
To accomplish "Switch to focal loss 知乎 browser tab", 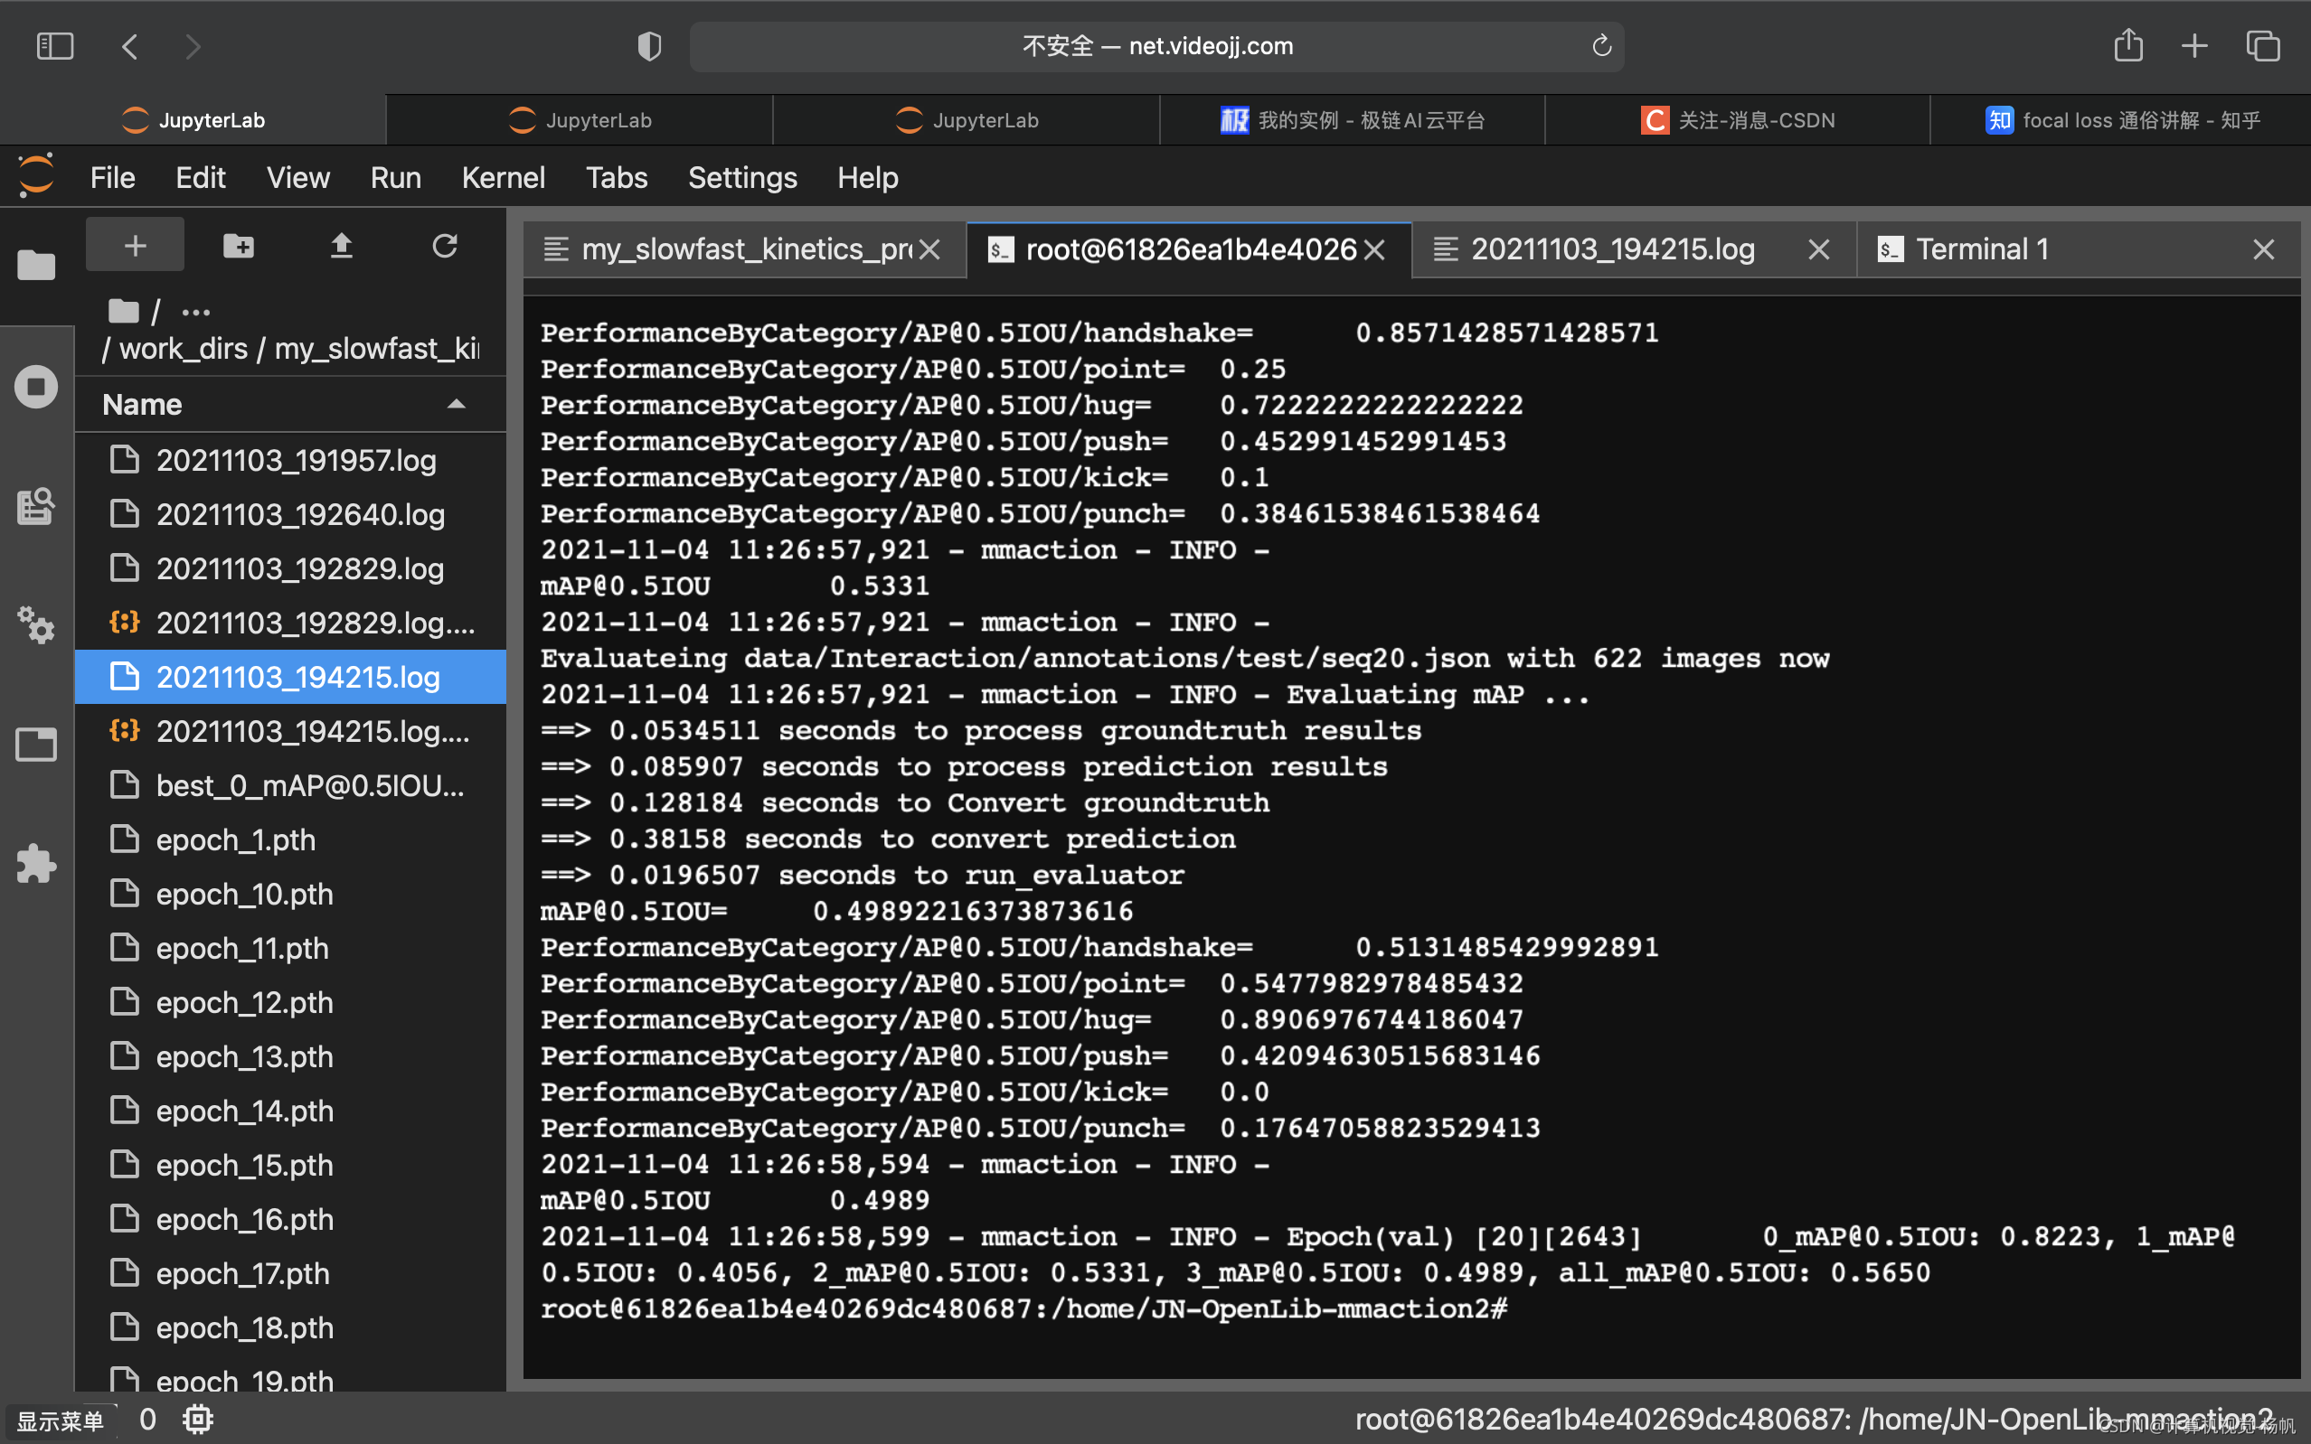I will coord(2121,120).
